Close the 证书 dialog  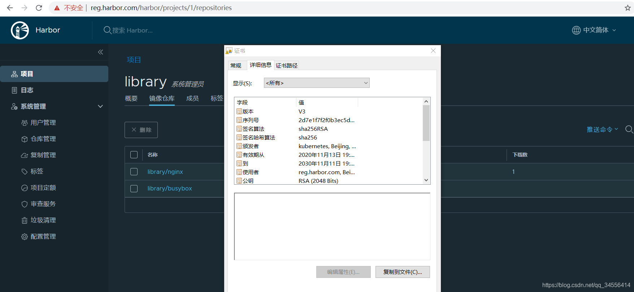(433, 51)
